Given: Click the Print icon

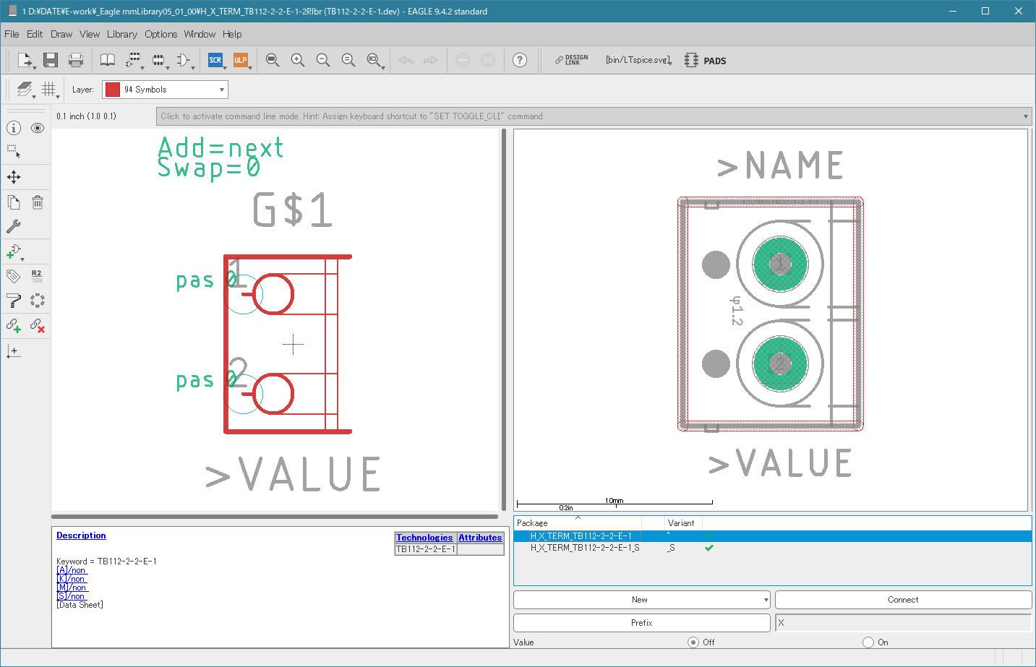Looking at the screenshot, I should [x=76, y=60].
